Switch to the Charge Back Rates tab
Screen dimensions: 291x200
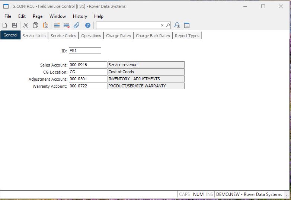tap(153, 36)
